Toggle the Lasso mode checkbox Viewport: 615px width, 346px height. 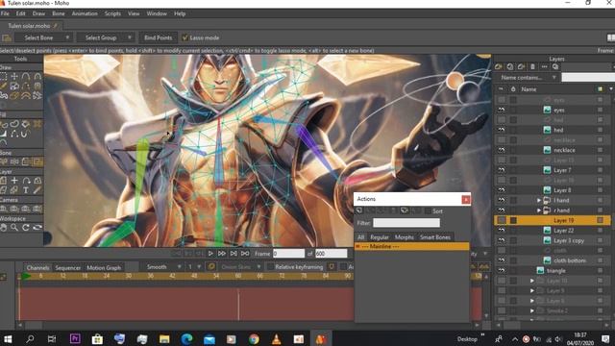pos(185,37)
